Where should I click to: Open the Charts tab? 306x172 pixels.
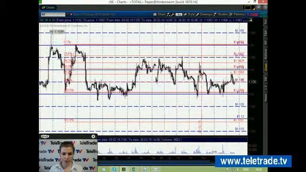48,8
